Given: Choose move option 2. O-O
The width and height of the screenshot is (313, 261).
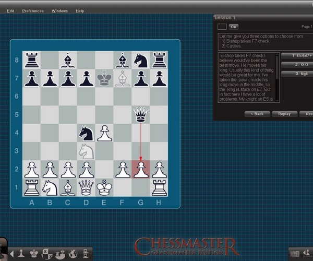Looking at the screenshot, I should coord(297,65).
